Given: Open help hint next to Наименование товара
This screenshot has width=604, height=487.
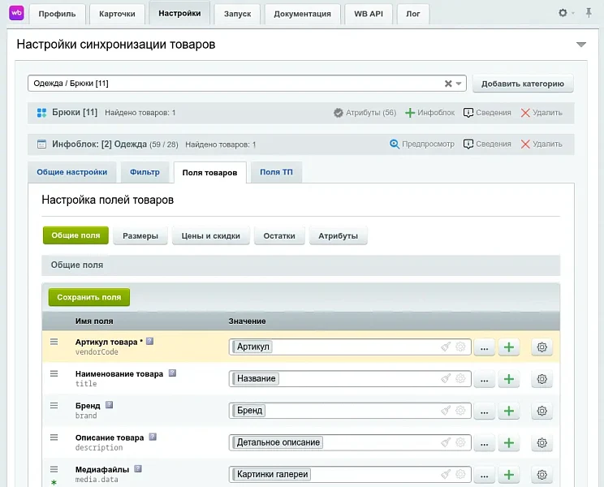Looking at the screenshot, I should click(172, 373).
